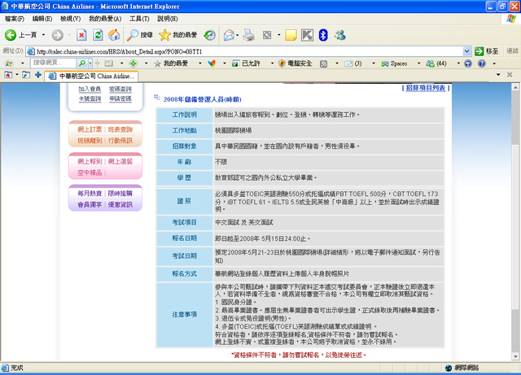
Task: Click the 搜尋網頁 search input field
Action: pos(53,63)
